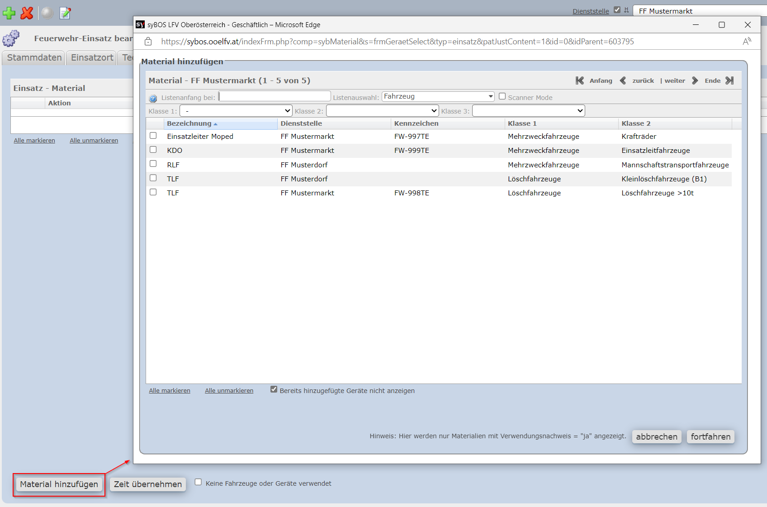Click the syBOS window favicon
This screenshot has height=507, width=767.
[140, 24]
